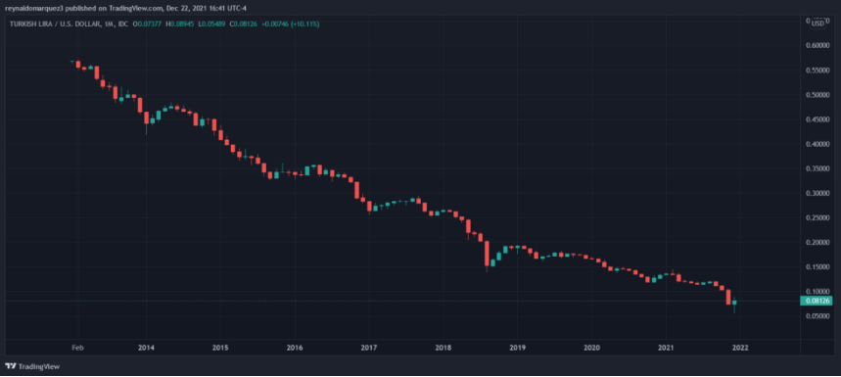Click the 2016 label on time axis
This screenshot has height=377, width=841.
coord(295,348)
